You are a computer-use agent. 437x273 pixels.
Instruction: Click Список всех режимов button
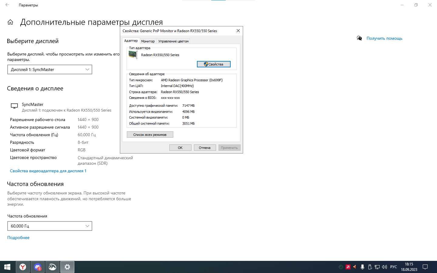pos(150,135)
